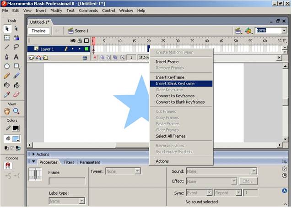Click the Properties help question icon
This screenshot has height=208, width=292.
pyautogui.click(x=284, y=169)
